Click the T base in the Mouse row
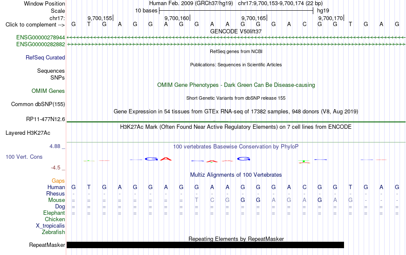406x255 pixels. 197,200
